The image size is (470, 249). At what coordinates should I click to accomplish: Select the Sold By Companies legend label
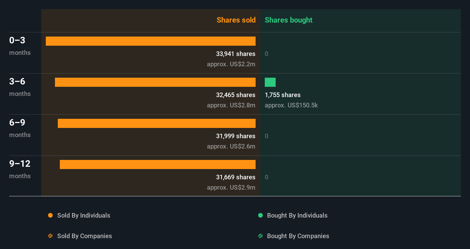(84, 236)
